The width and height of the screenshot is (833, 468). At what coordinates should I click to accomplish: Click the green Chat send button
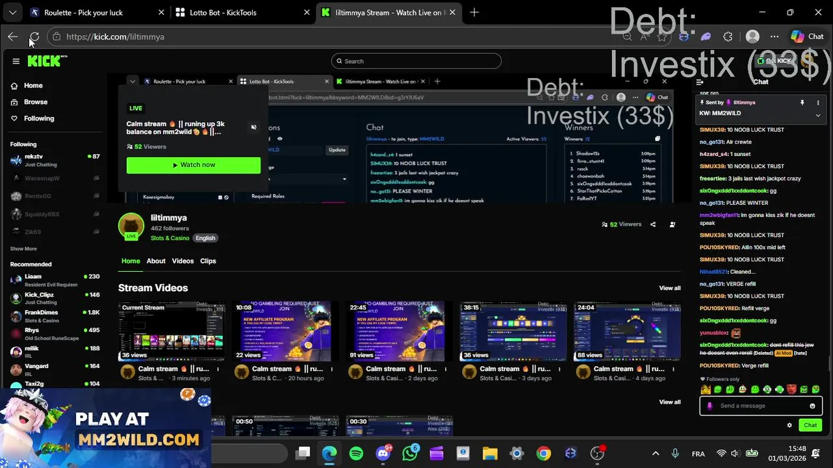click(x=810, y=425)
